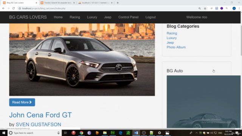The image size is (242, 136).
Task: Click the BG Auto widget heading
Action: [x=175, y=71]
